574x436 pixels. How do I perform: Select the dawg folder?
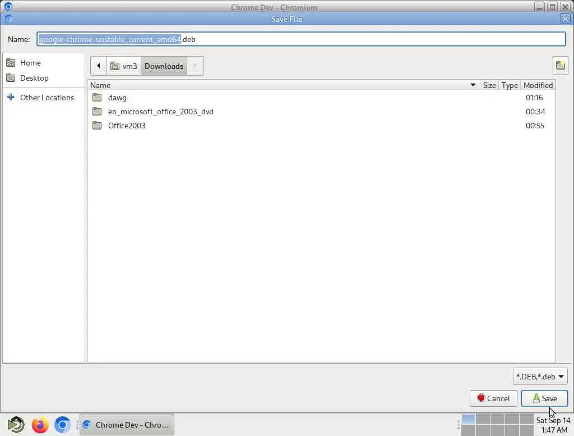click(321, 98)
